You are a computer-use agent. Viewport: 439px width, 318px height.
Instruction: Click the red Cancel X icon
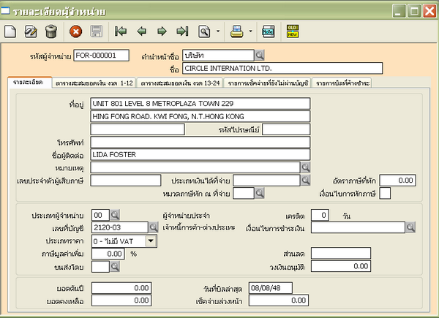click(x=75, y=31)
